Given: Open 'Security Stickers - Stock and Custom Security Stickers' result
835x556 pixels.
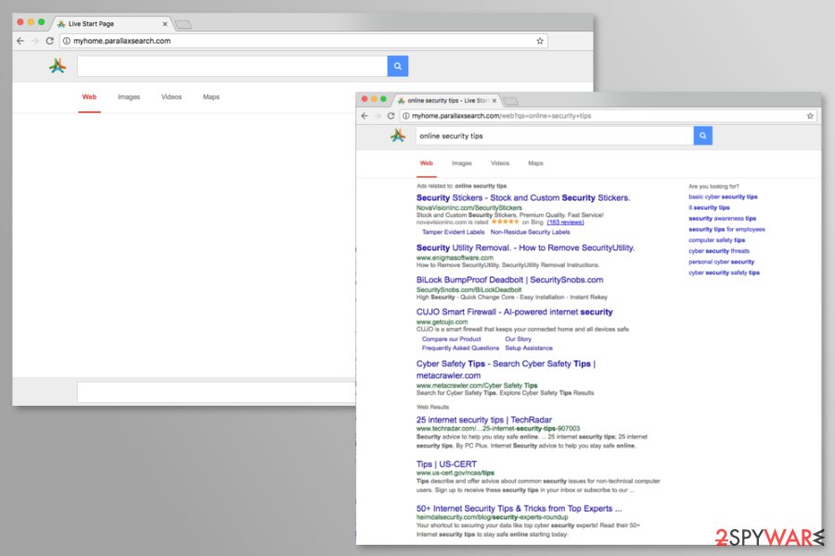Looking at the screenshot, I should (x=523, y=198).
